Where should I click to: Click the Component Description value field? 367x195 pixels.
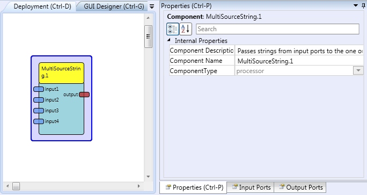[x=299, y=51]
